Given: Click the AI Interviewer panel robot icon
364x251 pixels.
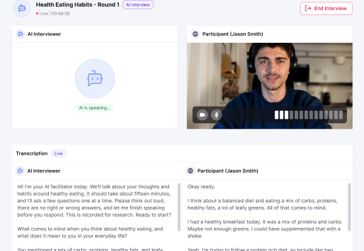Looking at the screenshot, I should 20,34.
